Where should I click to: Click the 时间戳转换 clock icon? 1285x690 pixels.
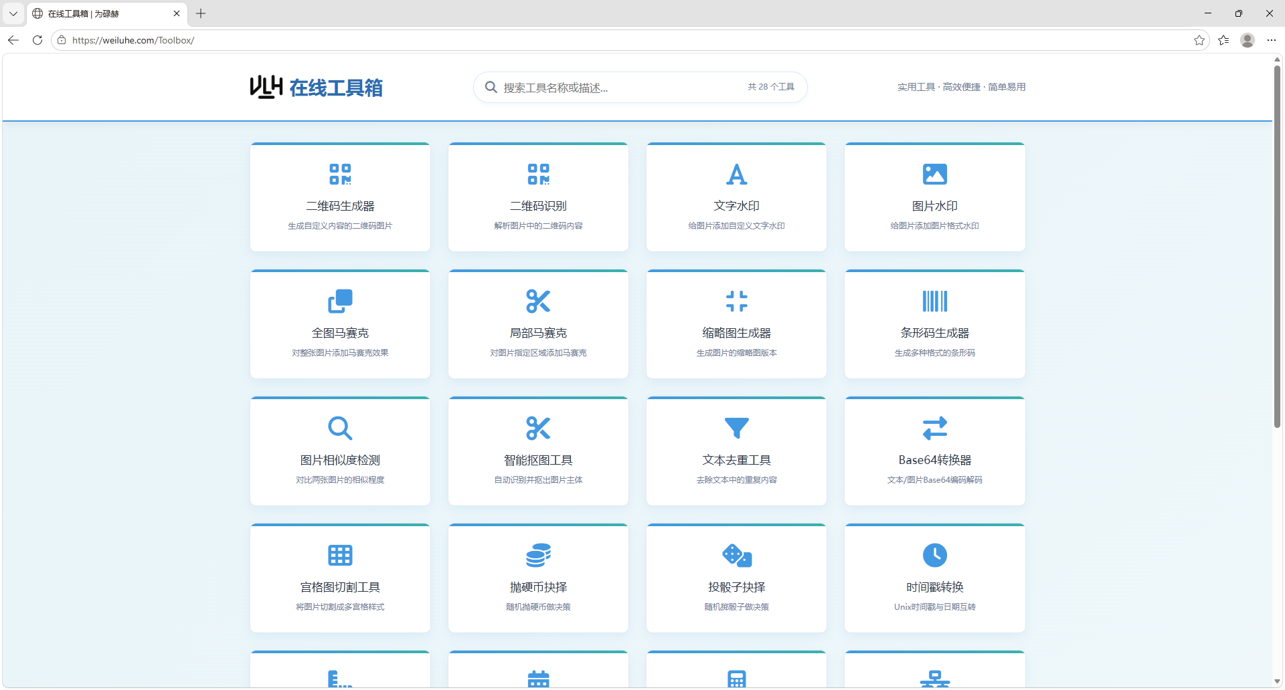(934, 556)
